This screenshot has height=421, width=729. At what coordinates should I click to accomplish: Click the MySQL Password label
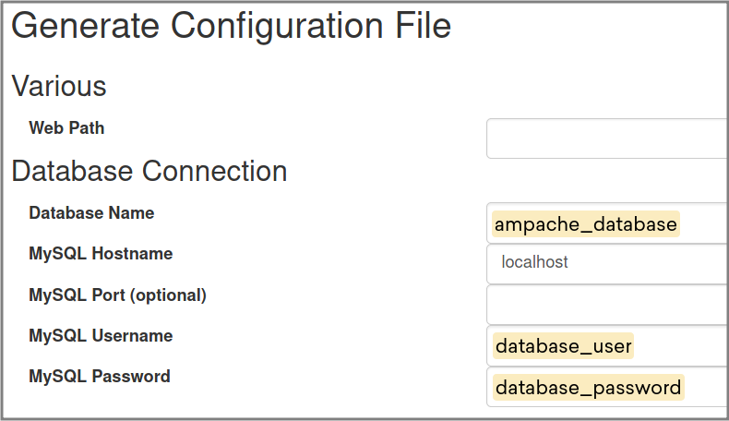pyautogui.click(x=100, y=376)
